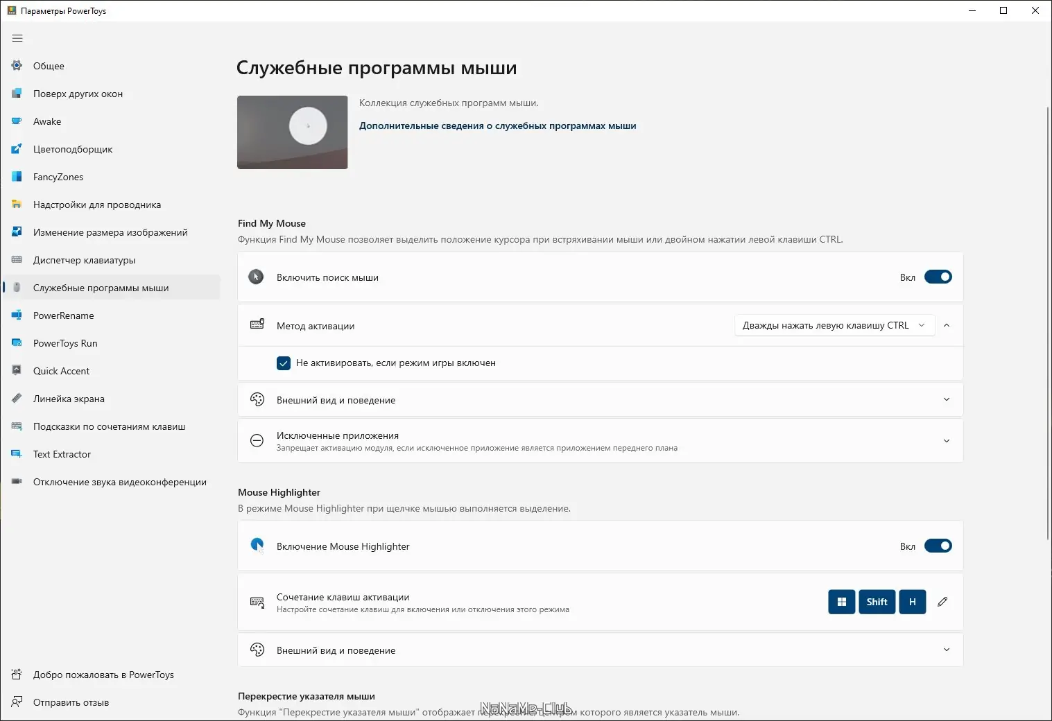Click the Линейка экрана ruler icon
The width and height of the screenshot is (1052, 721).
(17, 399)
